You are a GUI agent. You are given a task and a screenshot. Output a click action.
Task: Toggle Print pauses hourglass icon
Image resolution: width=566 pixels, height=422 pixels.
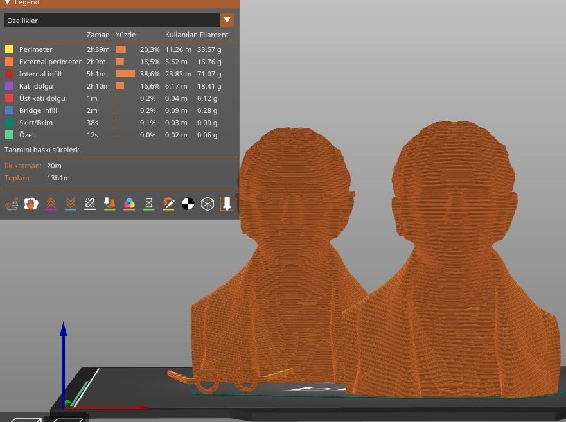pyautogui.click(x=148, y=204)
